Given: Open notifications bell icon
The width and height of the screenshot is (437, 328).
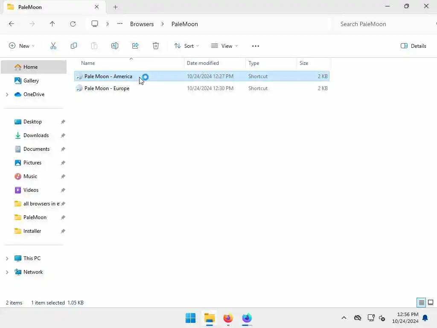Looking at the screenshot, I should tap(425, 318).
